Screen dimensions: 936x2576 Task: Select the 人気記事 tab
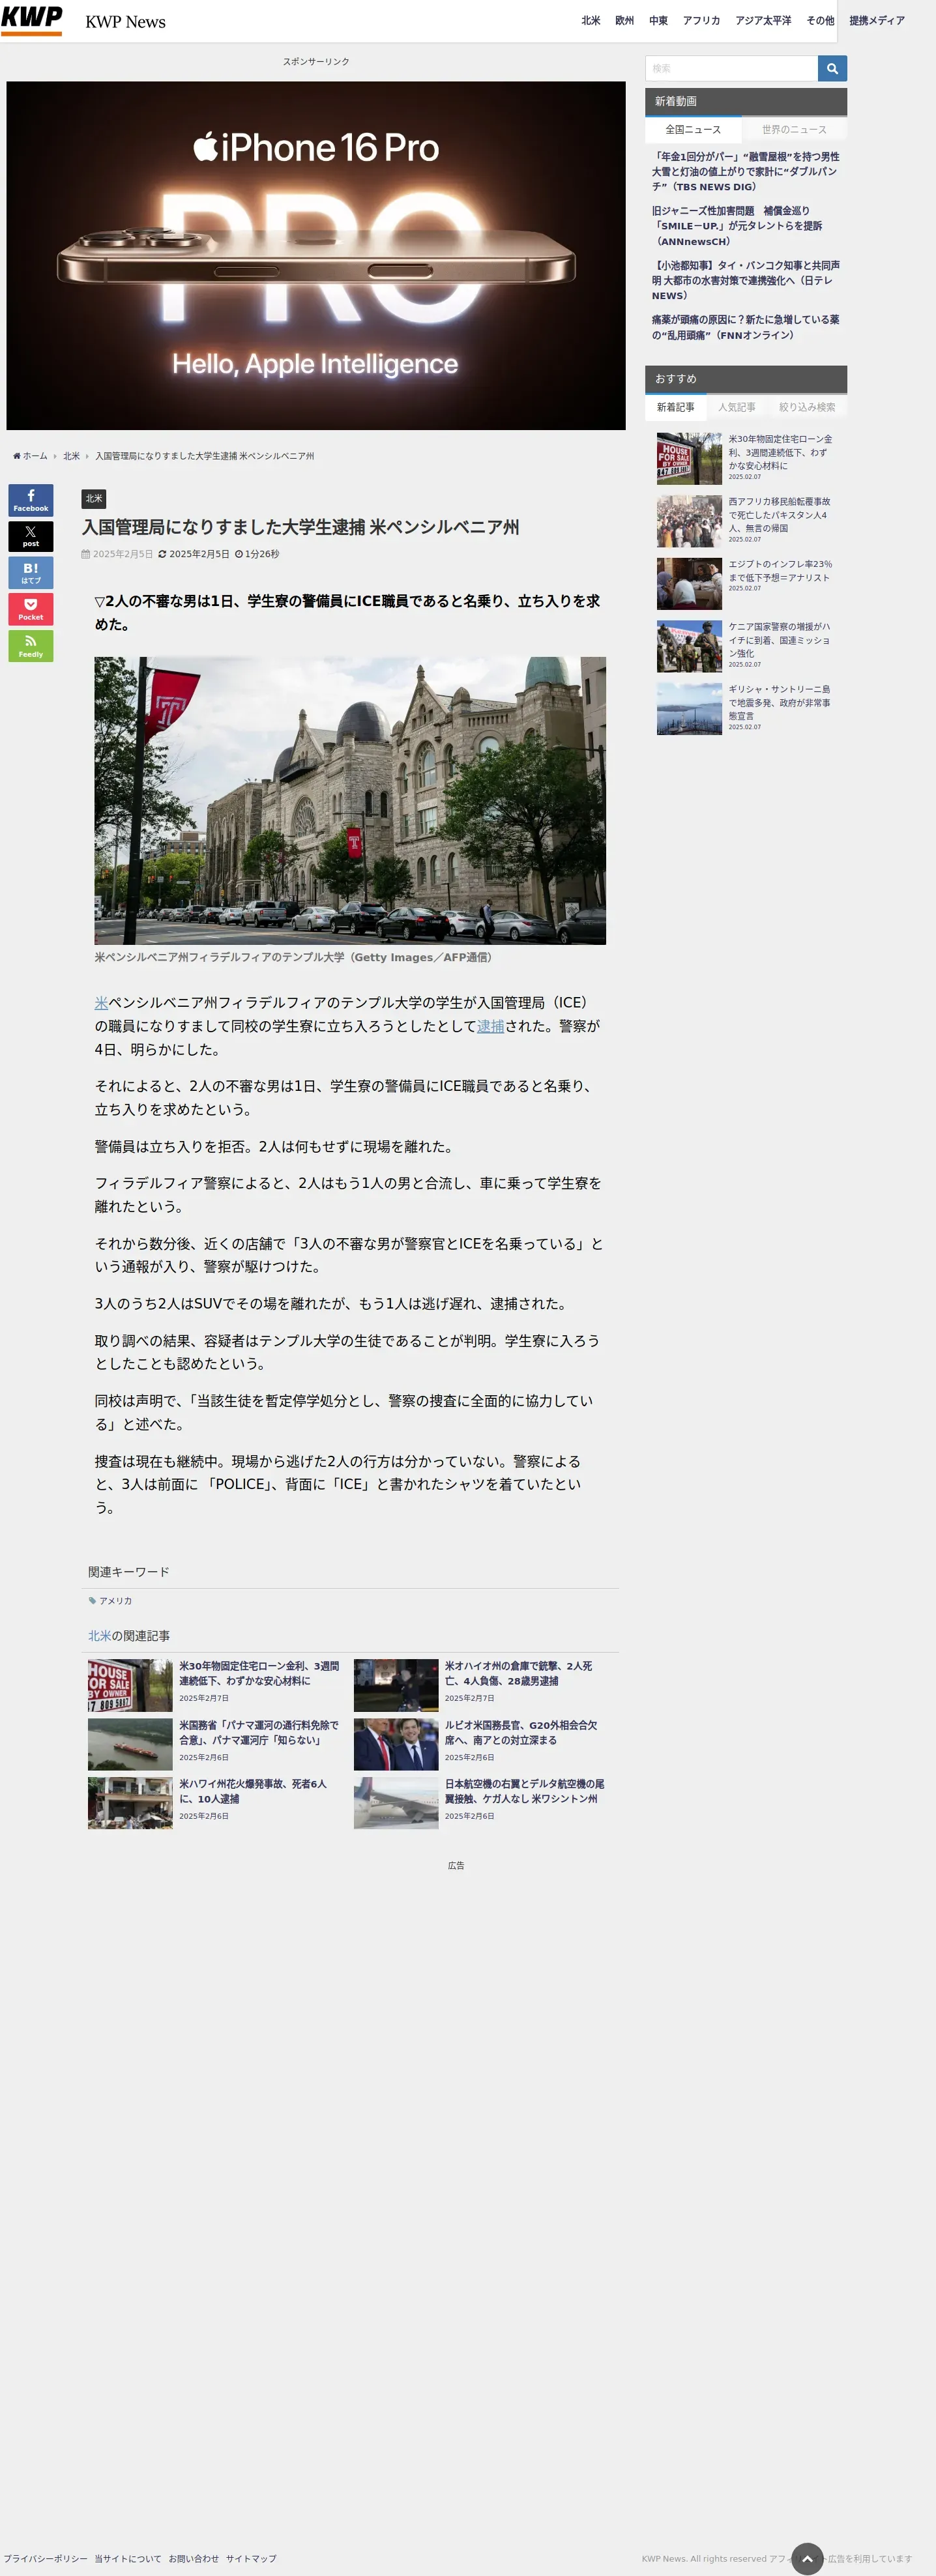click(736, 407)
